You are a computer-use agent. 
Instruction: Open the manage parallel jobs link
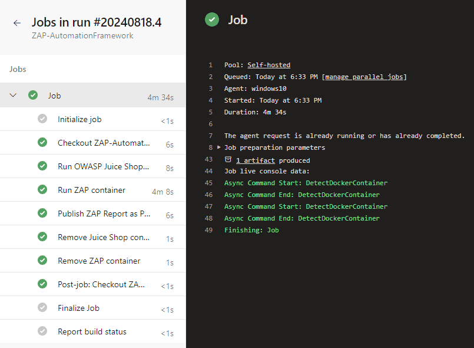click(x=364, y=77)
